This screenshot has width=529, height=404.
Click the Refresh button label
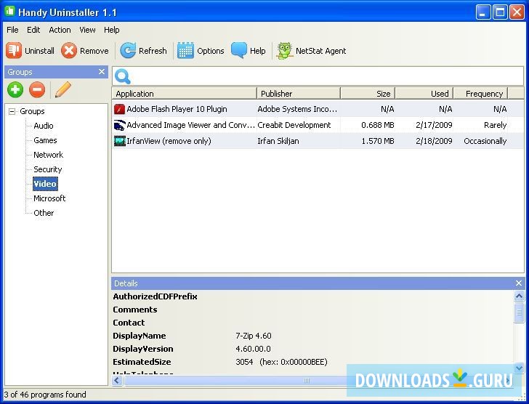(x=153, y=51)
